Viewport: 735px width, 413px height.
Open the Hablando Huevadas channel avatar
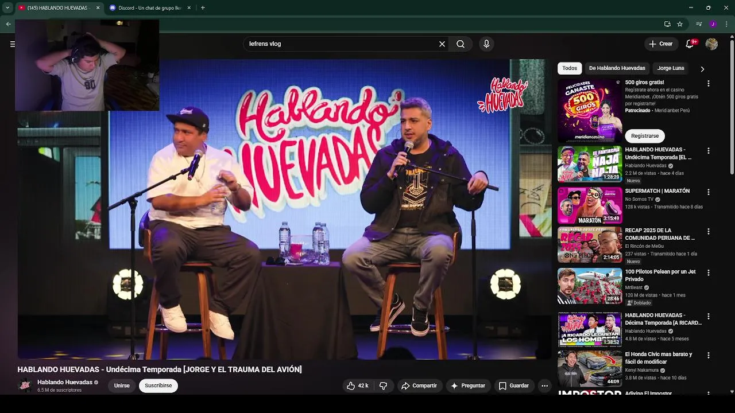pos(25,386)
